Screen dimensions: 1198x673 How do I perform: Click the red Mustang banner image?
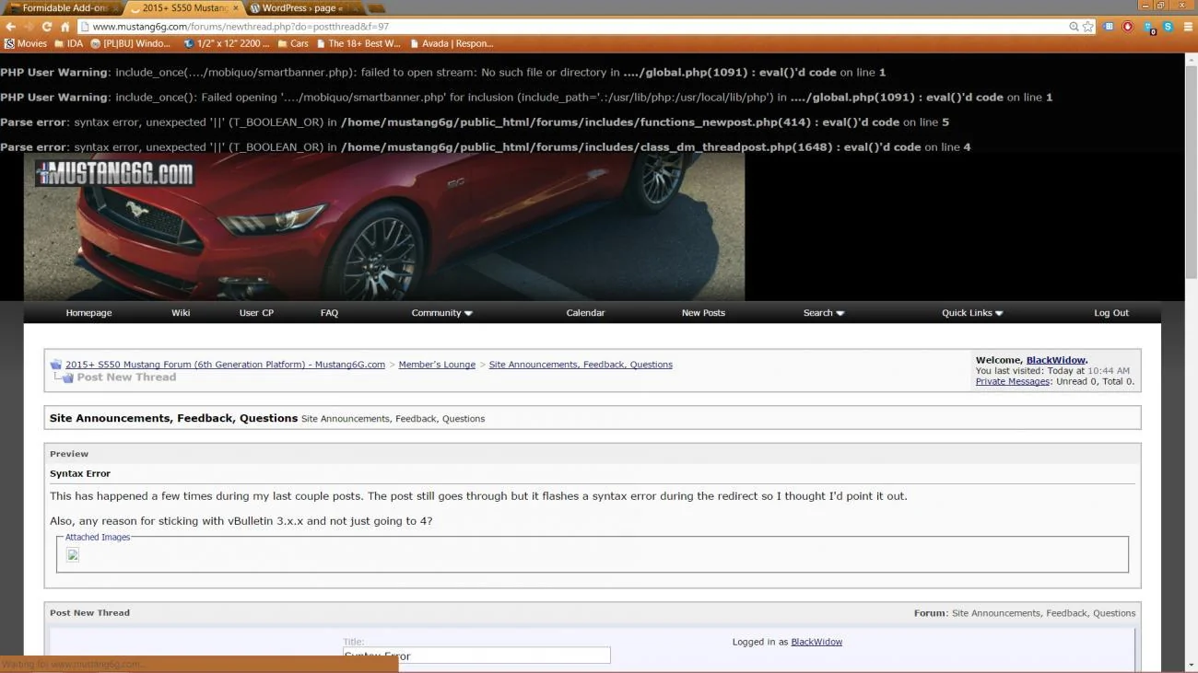[384, 226]
